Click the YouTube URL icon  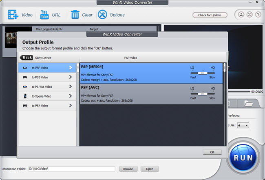pyautogui.click(x=44, y=15)
